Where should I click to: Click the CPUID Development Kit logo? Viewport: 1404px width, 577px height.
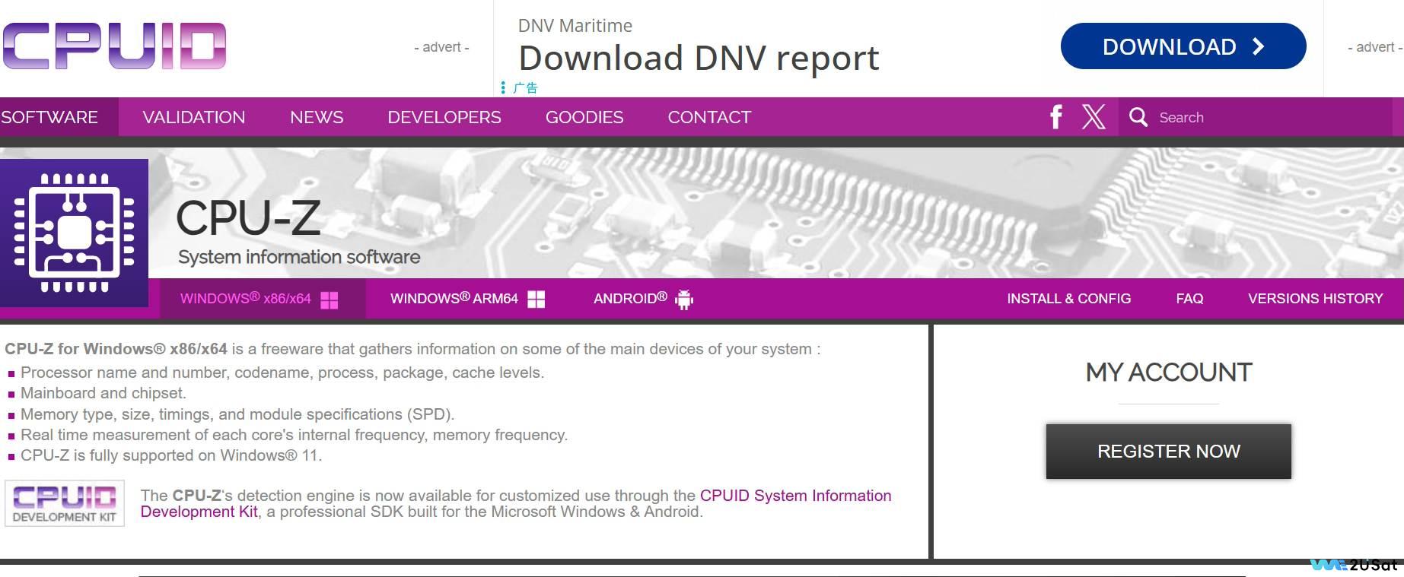[x=65, y=503]
